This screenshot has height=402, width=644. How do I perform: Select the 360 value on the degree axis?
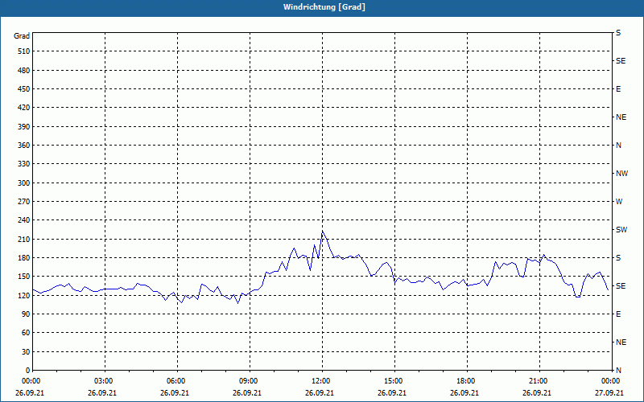(24, 146)
